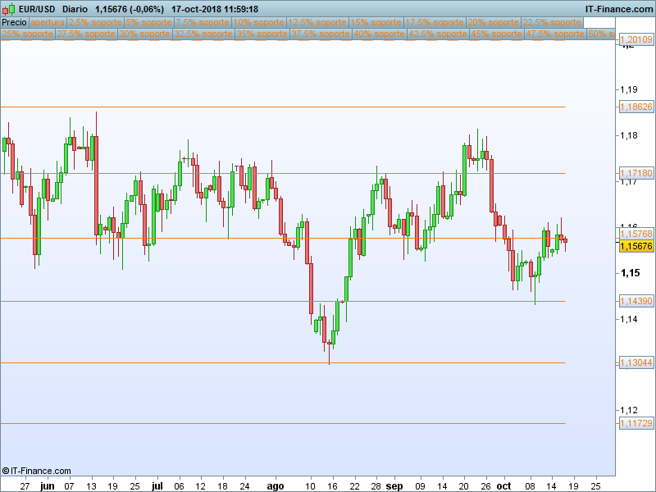Image resolution: width=656 pixels, height=492 pixels.
Task: Click the 1,13044 price level tag
Action: click(x=636, y=362)
